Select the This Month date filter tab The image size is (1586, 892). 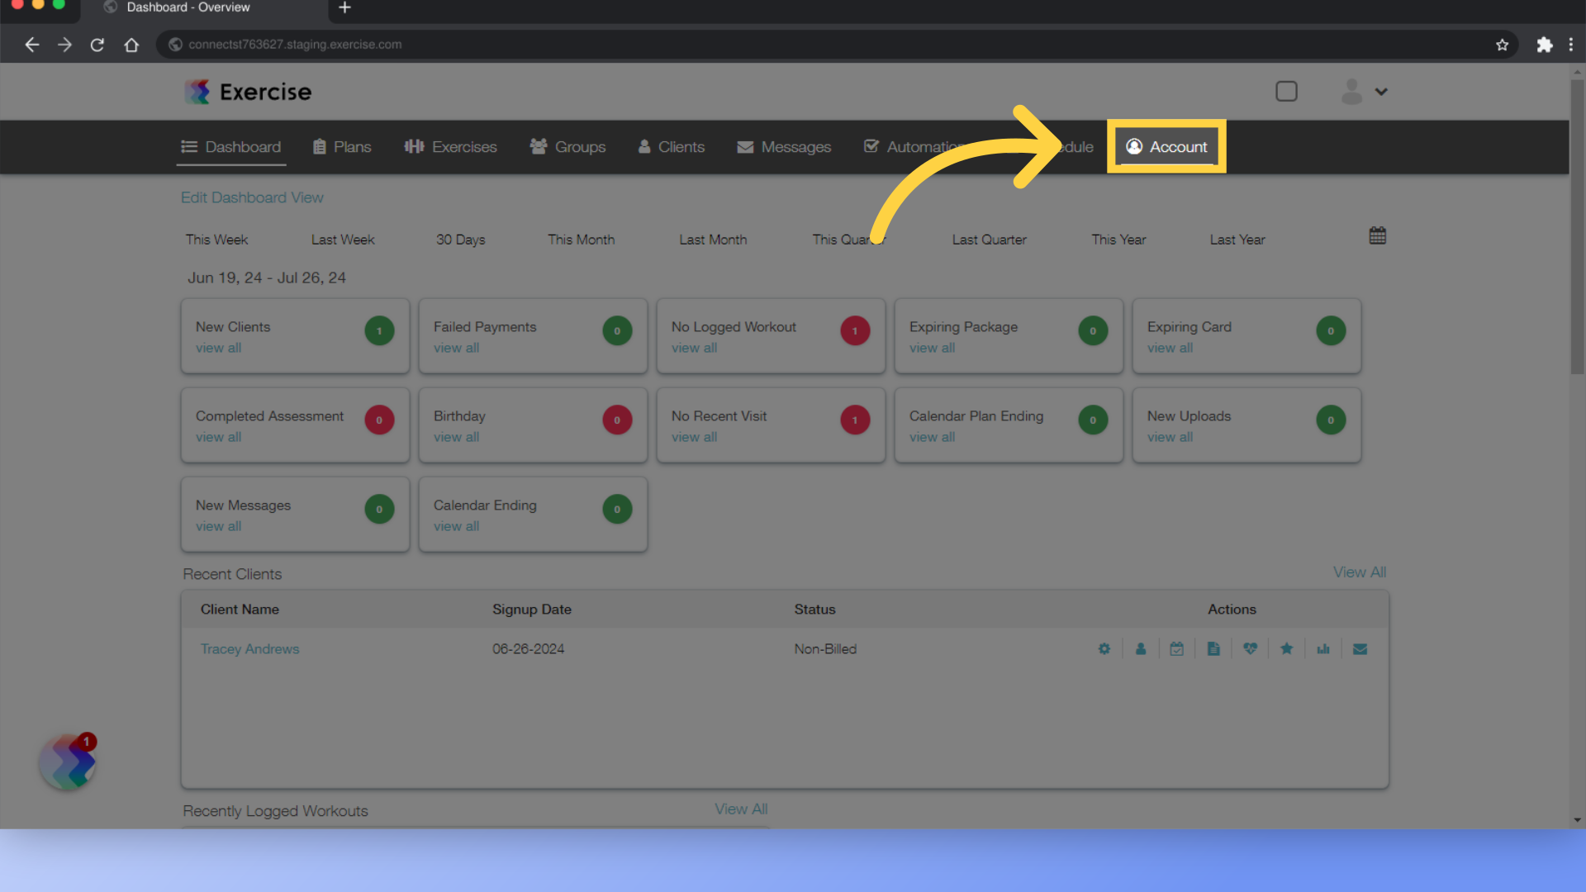581,239
